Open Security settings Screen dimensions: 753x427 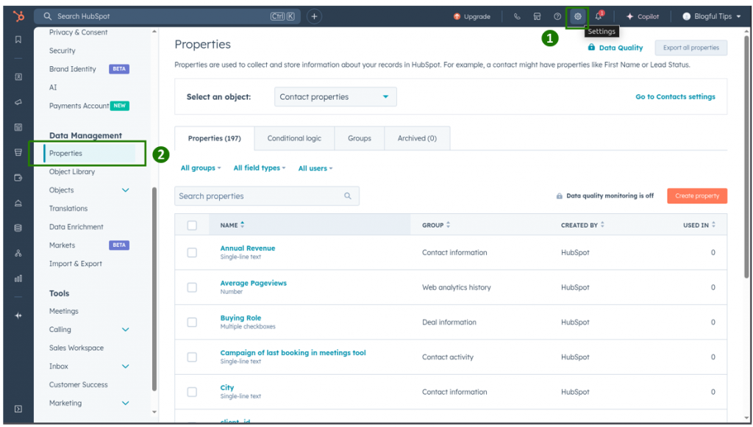(x=63, y=51)
